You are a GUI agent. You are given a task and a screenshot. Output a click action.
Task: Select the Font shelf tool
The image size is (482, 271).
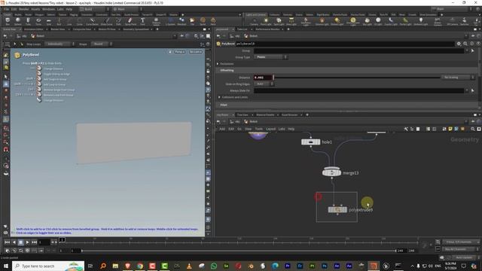[x=142, y=21]
